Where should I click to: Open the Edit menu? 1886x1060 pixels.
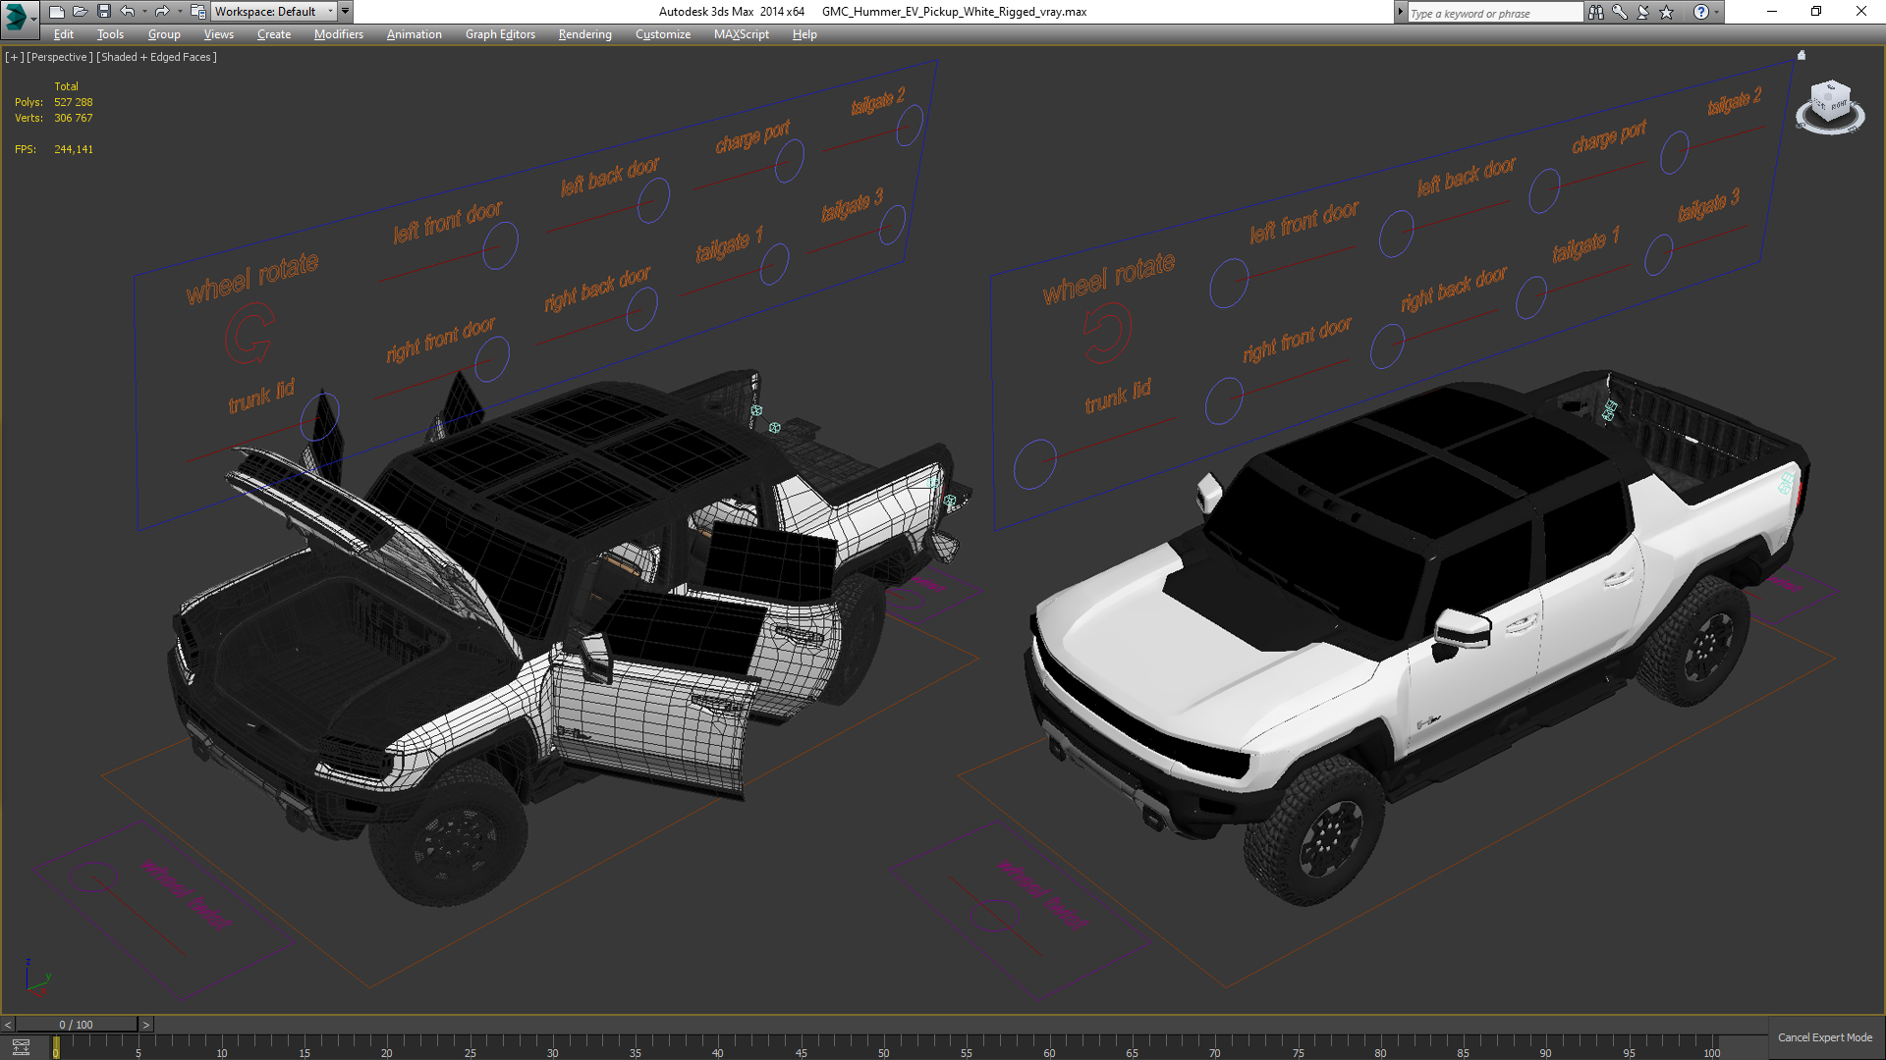point(63,34)
